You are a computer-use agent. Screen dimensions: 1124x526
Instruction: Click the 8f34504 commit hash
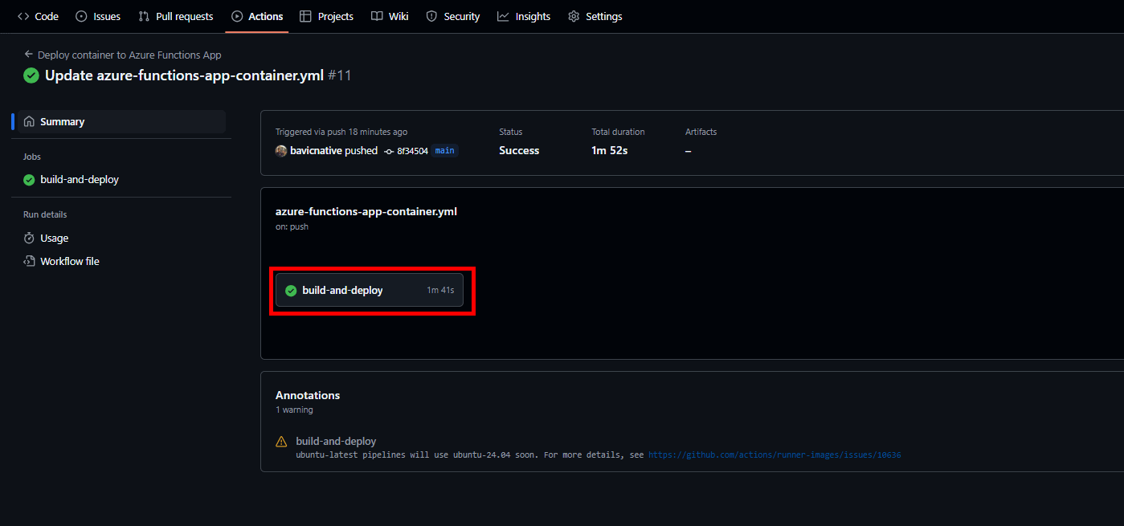(x=412, y=151)
